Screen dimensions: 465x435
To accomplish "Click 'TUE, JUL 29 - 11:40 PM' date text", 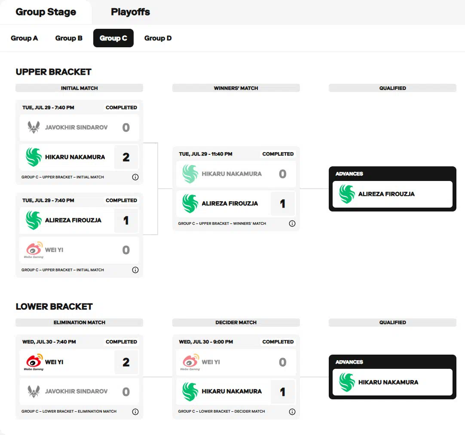I will [205, 154].
